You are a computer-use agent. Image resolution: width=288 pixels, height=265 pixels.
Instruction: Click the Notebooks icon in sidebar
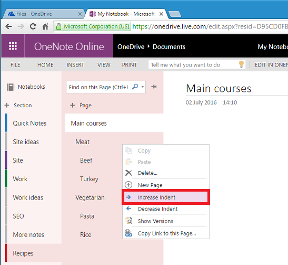11,87
